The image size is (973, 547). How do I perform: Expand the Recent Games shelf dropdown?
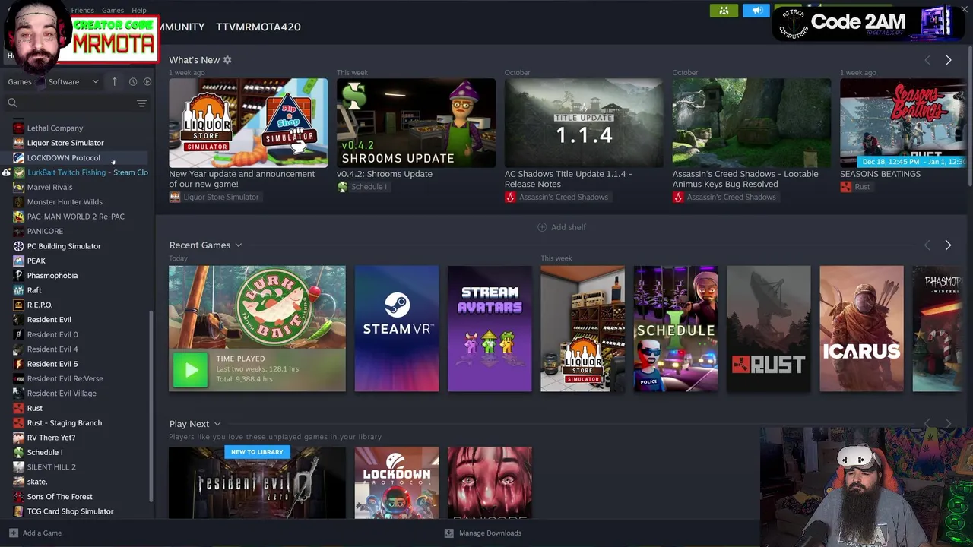pyautogui.click(x=238, y=245)
